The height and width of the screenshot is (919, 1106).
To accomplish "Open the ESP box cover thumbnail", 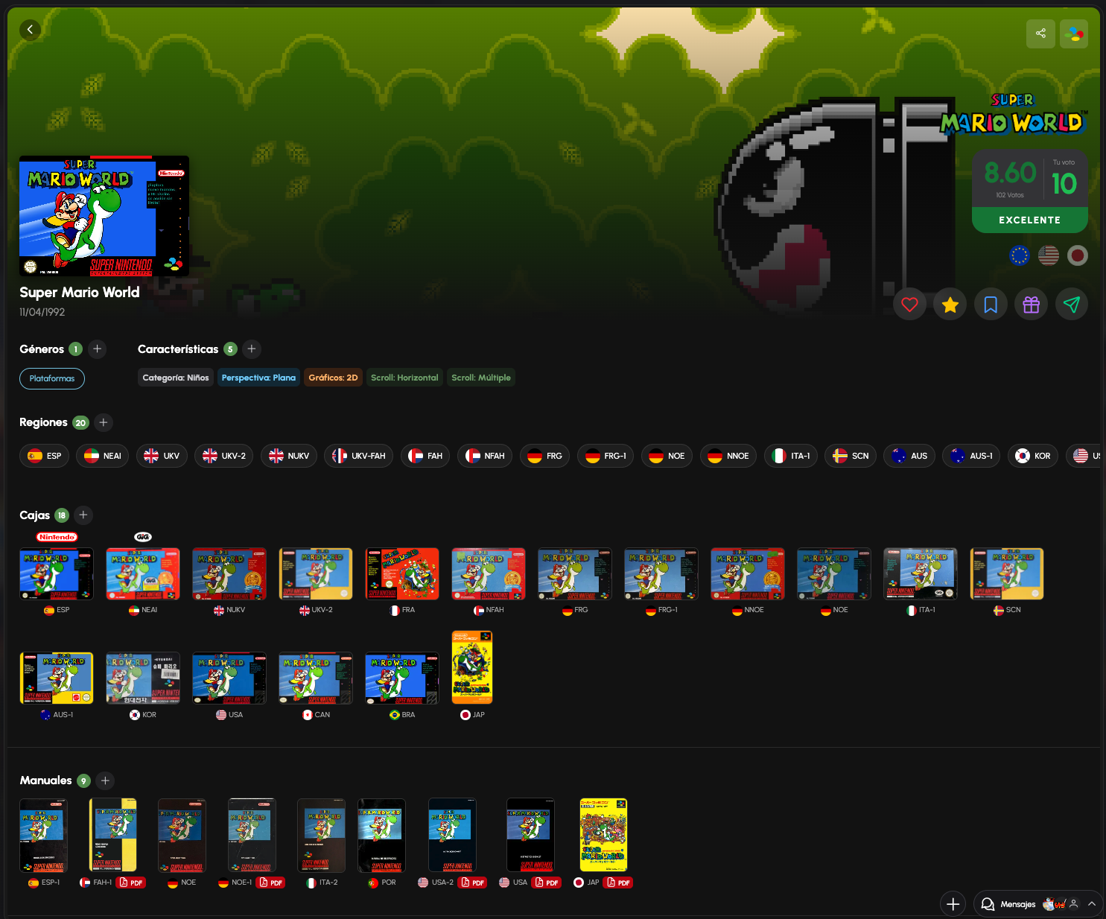I will coord(57,574).
